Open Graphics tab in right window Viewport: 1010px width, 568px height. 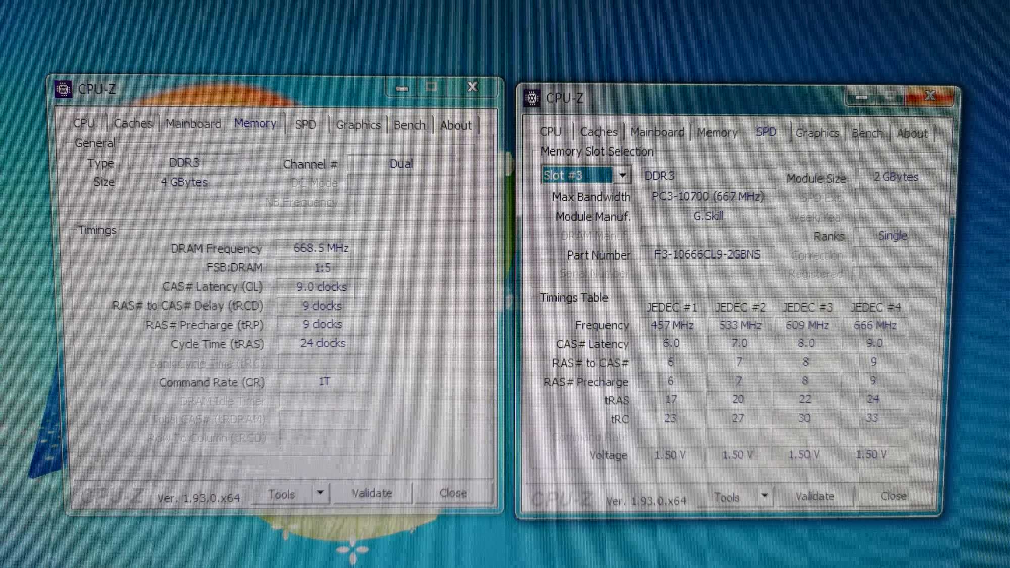tap(817, 133)
